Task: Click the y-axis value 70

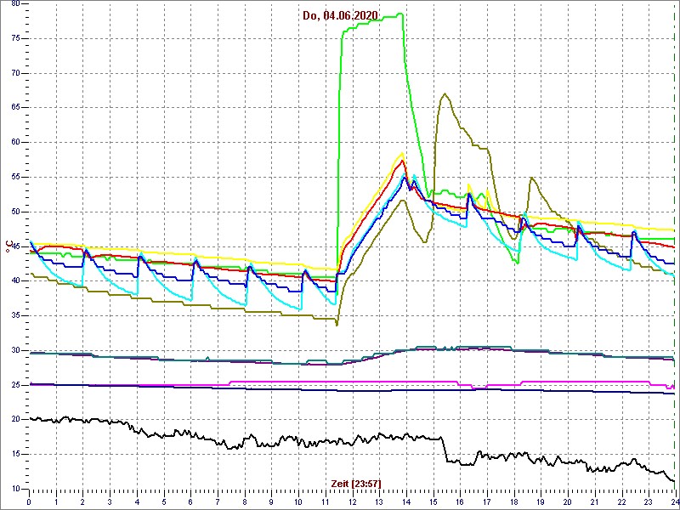Action: [15, 73]
